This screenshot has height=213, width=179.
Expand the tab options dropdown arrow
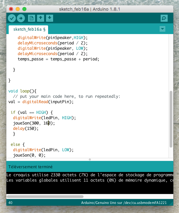(x=162, y=29)
